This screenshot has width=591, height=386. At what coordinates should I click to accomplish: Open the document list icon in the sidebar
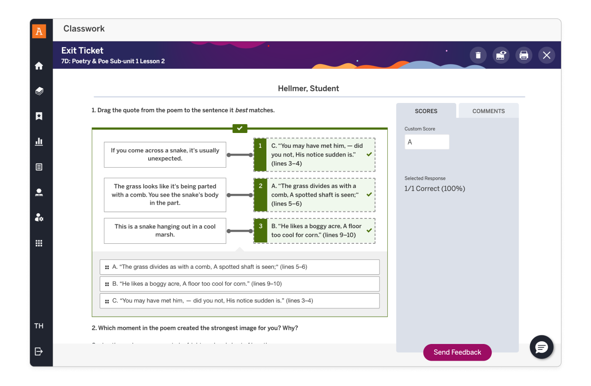39,167
